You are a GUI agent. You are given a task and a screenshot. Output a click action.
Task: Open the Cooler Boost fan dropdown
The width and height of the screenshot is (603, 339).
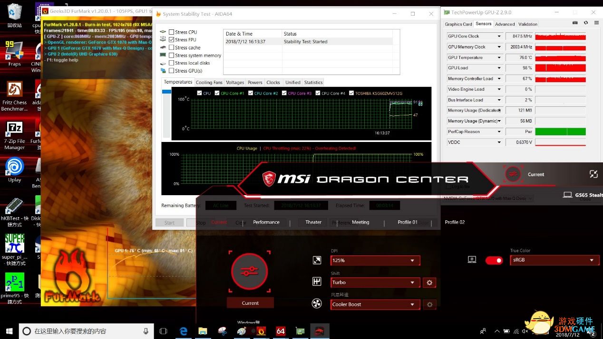(375, 304)
